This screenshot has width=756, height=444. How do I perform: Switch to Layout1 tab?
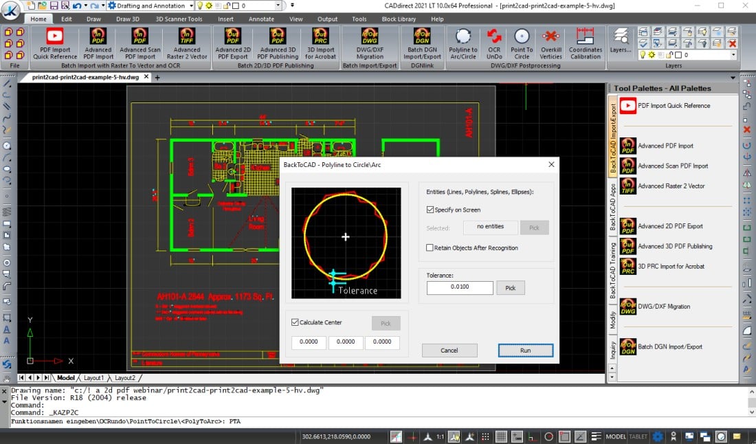pyautogui.click(x=93, y=378)
